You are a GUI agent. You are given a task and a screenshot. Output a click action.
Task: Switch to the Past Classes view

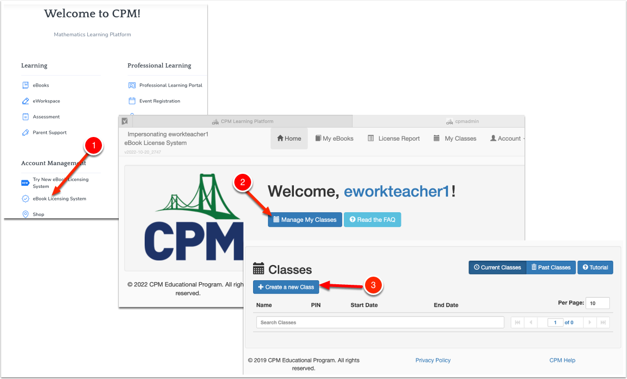coord(551,267)
